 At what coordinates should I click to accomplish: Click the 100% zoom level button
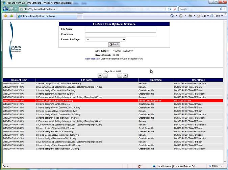click(x=213, y=166)
